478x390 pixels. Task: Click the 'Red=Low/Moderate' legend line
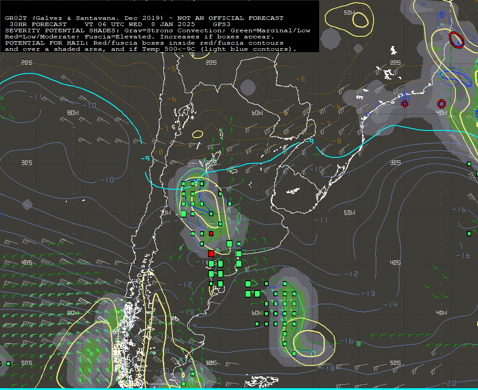tap(140, 37)
